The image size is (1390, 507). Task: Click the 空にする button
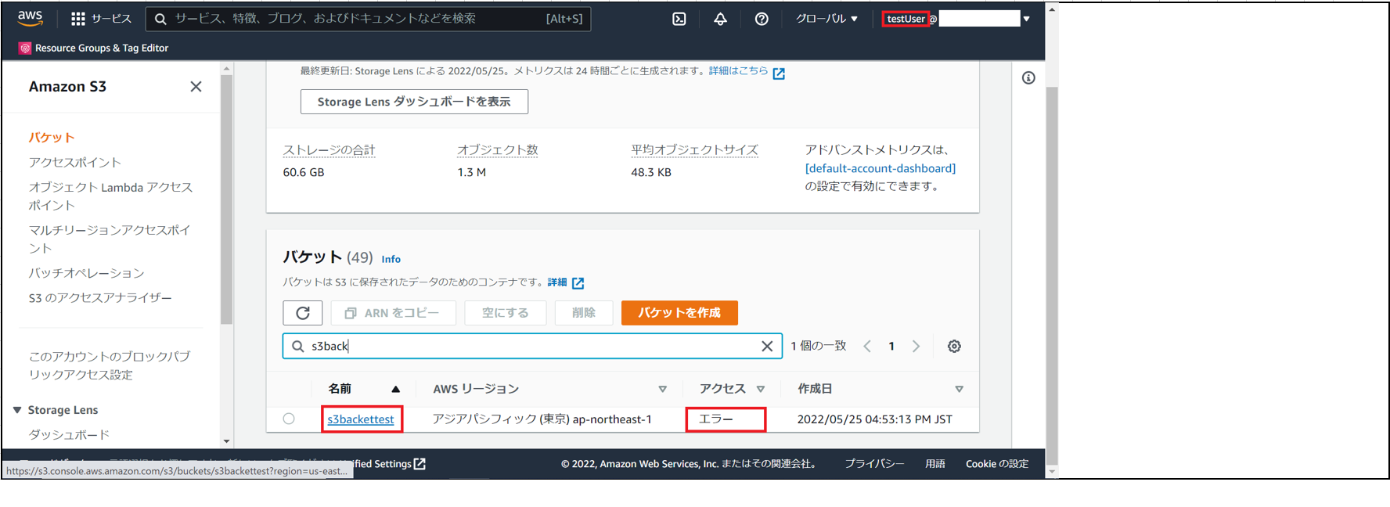click(x=505, y=313)
